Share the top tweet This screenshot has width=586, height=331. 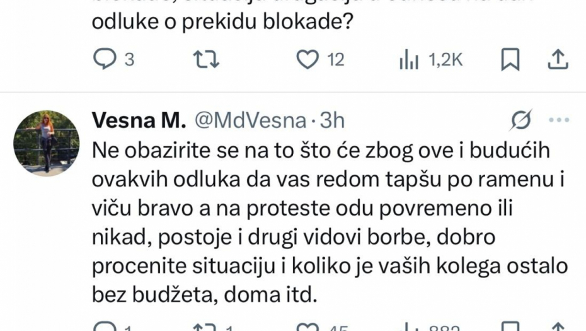556,59
